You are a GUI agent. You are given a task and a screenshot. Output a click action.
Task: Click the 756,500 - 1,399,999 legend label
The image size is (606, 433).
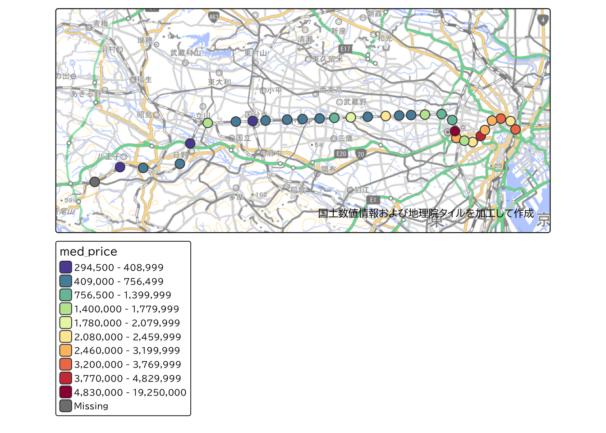[x=123, y=295]
